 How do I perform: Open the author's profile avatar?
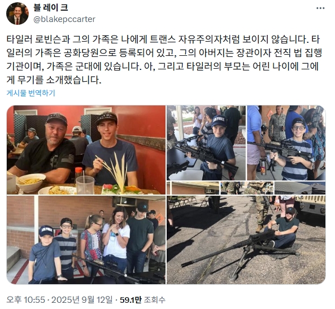tap(18, 14)
